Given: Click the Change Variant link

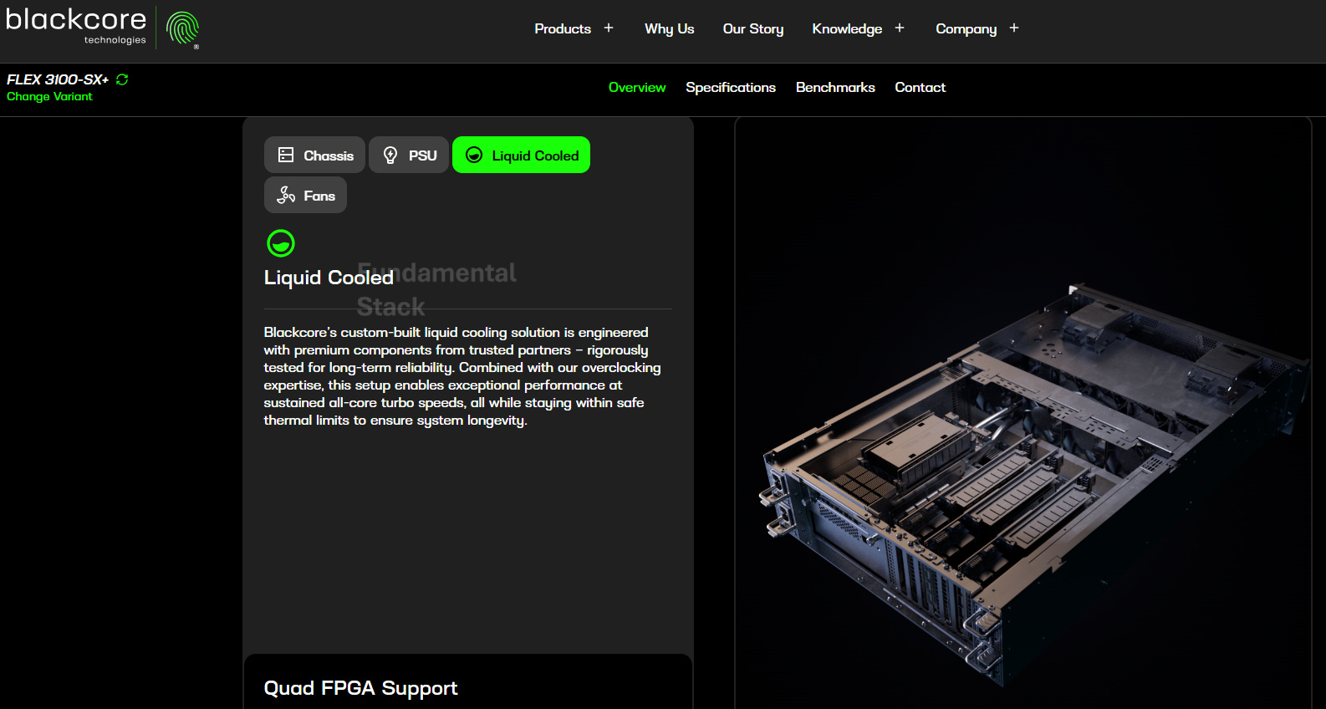Looking at the screenshot, I should point(49,96).
